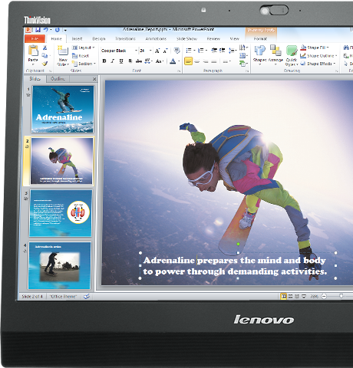353x368 pixels.
Task: Toggle text Shadow formatting
Action: pos(130,61)
